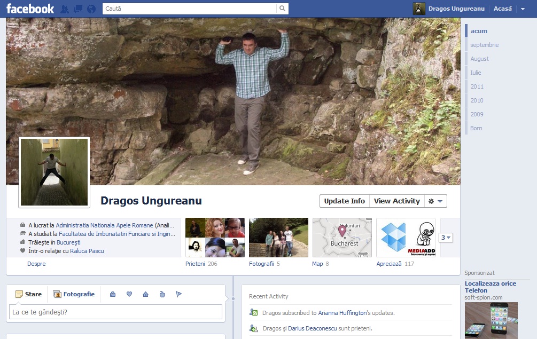Click the relationship heart icon in info
The image size is (537, 339).
(x=22, y=250)
